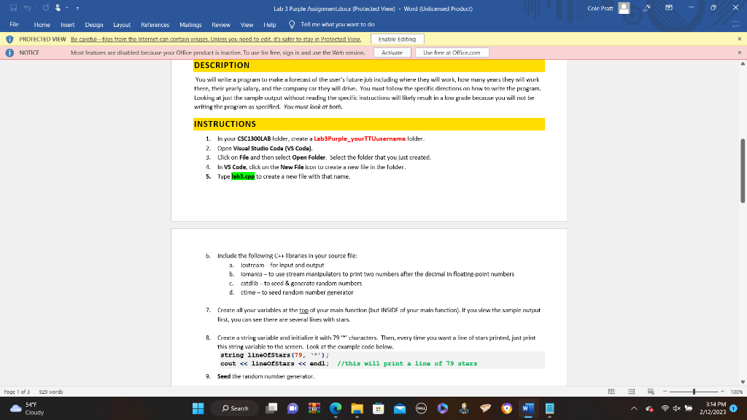Click the Protected View shield icon

(9, 39)
